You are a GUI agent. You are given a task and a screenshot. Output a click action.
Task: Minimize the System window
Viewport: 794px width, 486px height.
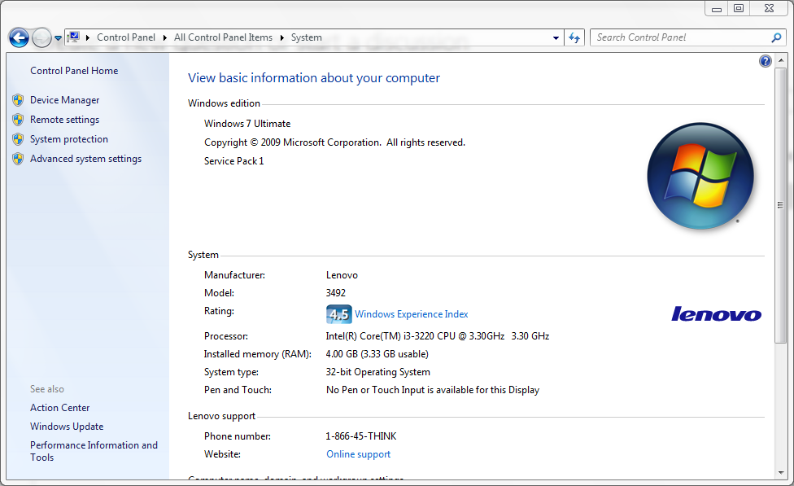coord(717,9)
